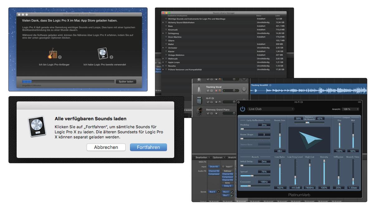
Task: Click the amp icon on the Hi-Fi DI track
Action: coord(199,100)
